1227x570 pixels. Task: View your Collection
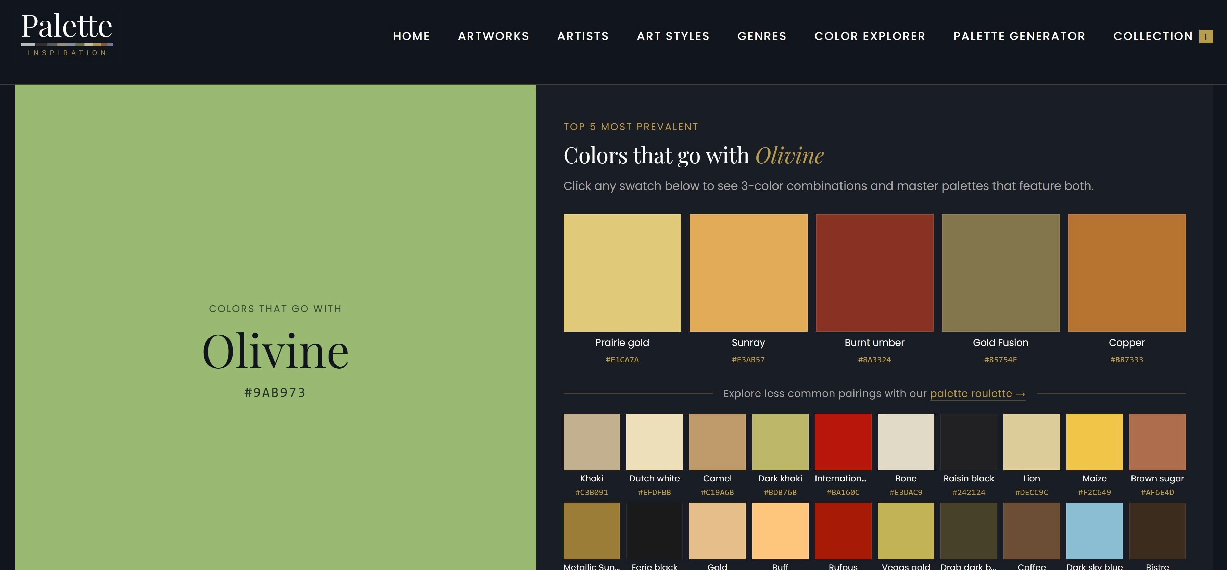[x=1153, y=36]
